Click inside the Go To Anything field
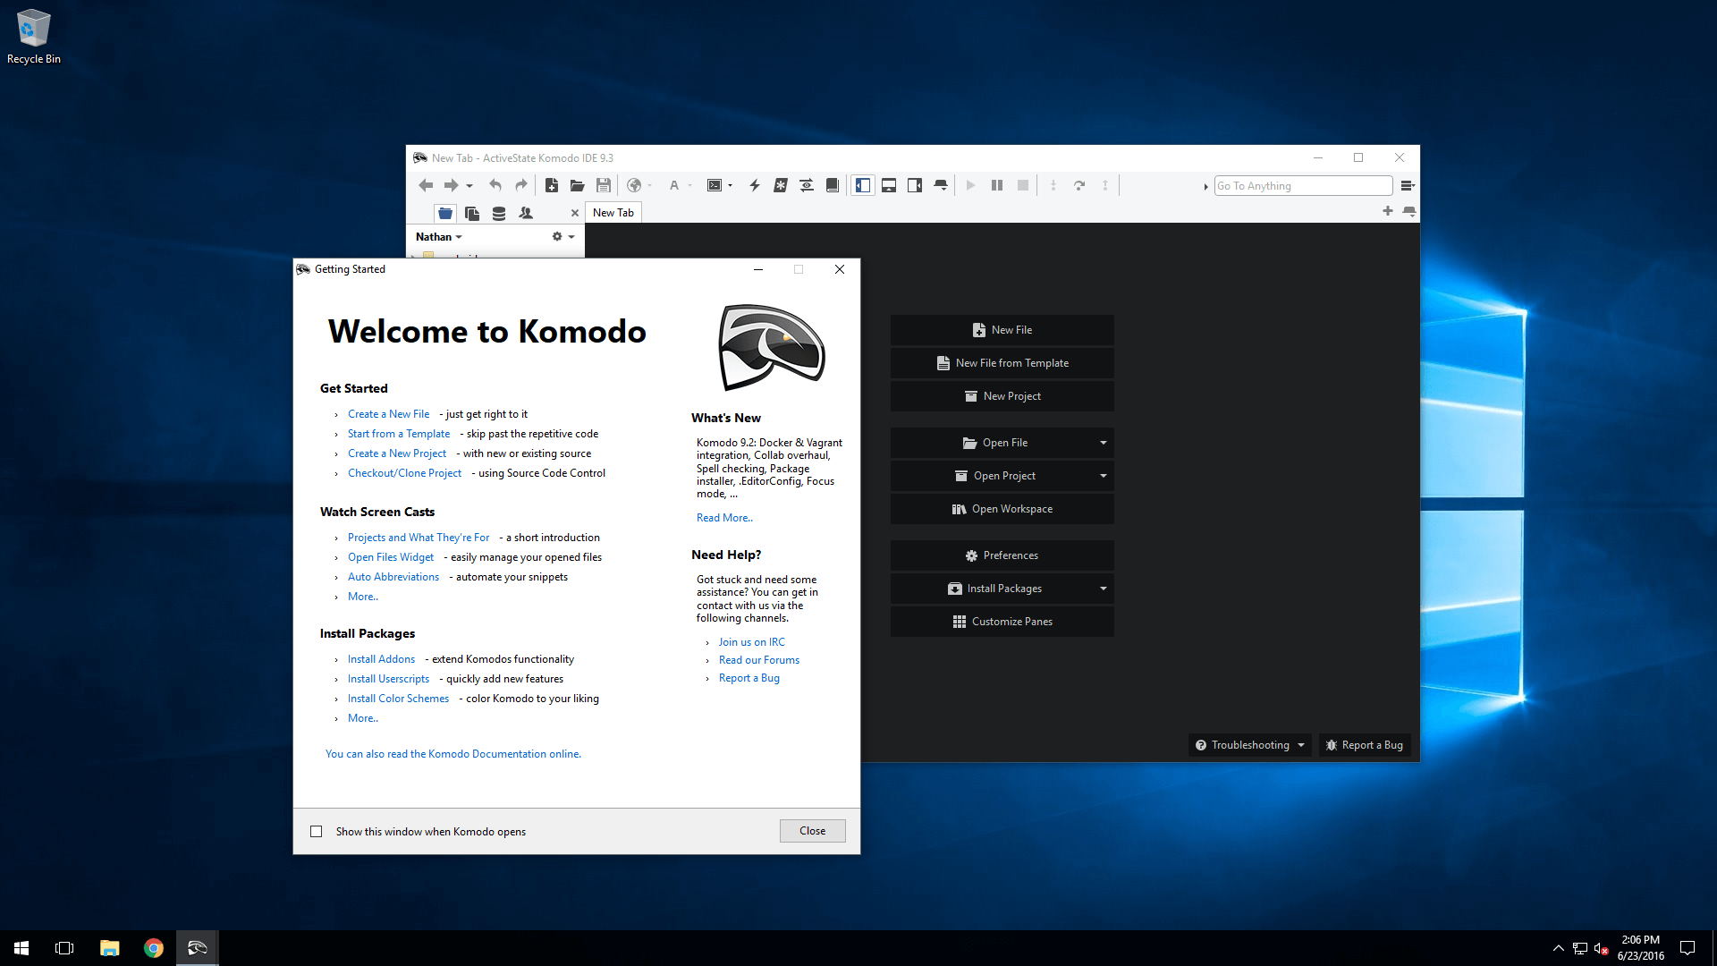The image size is (1717, 966). tap(1303, 185)
